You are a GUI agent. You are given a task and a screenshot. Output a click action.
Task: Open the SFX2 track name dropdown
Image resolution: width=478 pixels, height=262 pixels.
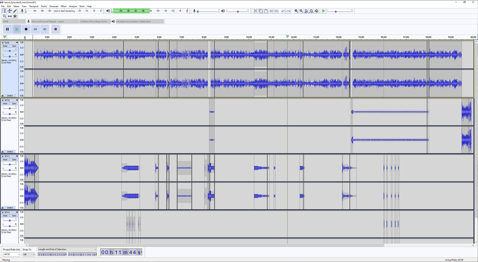click(12, 100)
